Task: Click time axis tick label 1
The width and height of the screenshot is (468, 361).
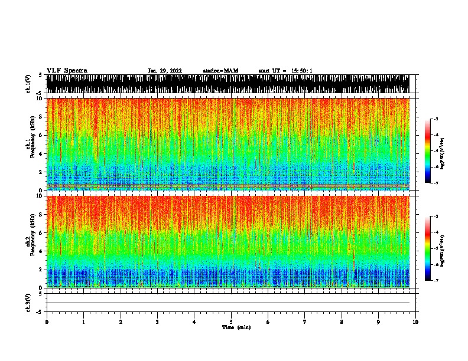Action: (83, 322)
